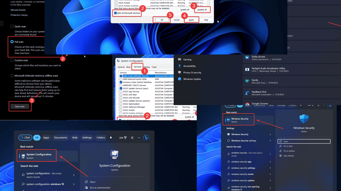Click the Windows Update circular arrows icon
This screenshot has height=191, width=341.
click(x=180, y=79)
